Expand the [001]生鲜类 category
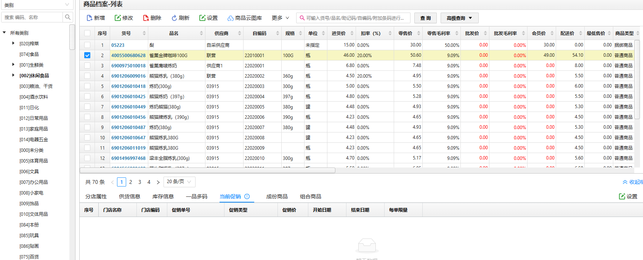 pyautogui.click(x=13, y=65)
